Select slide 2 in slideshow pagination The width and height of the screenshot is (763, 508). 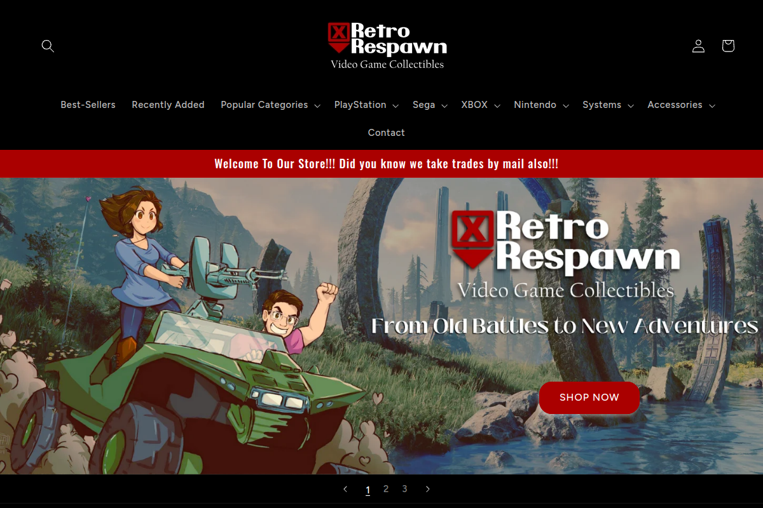(x=386, y=489)
